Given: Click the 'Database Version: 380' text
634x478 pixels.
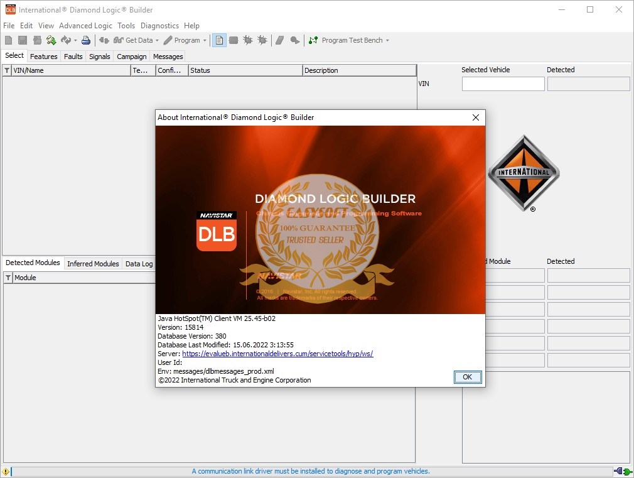Looking at the screenshot, I should point(192,336).
